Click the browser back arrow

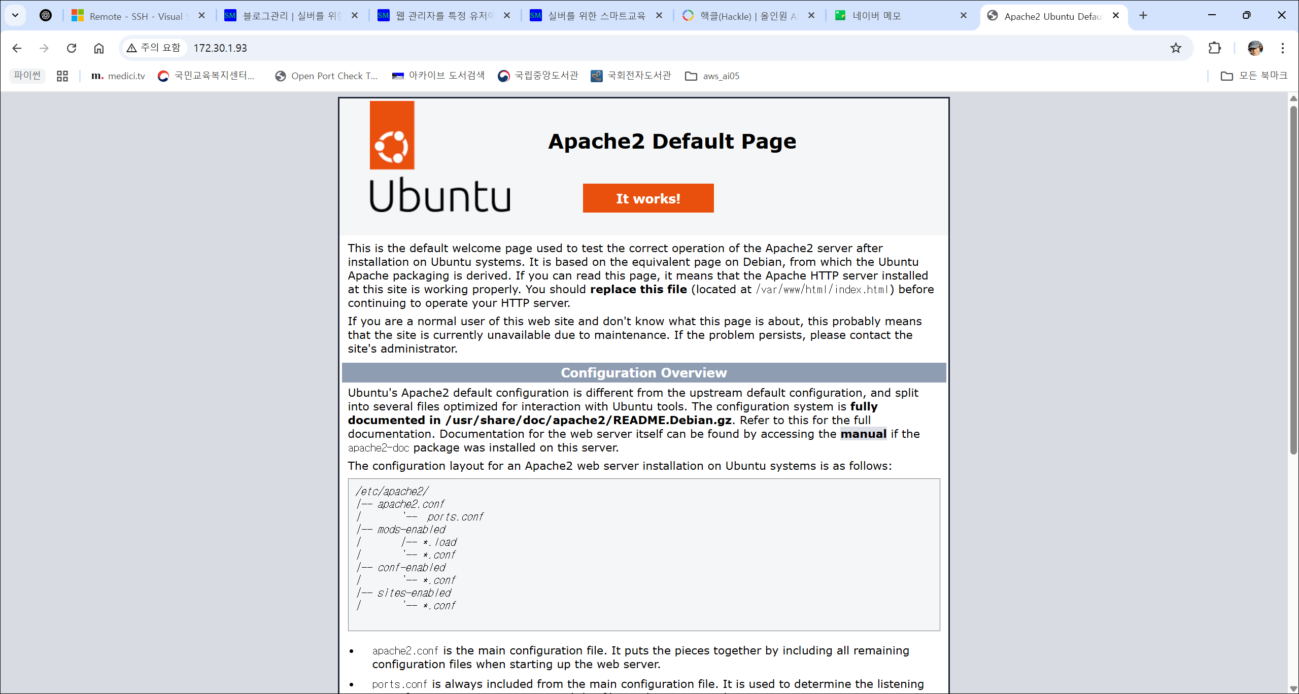click(17, 48)
